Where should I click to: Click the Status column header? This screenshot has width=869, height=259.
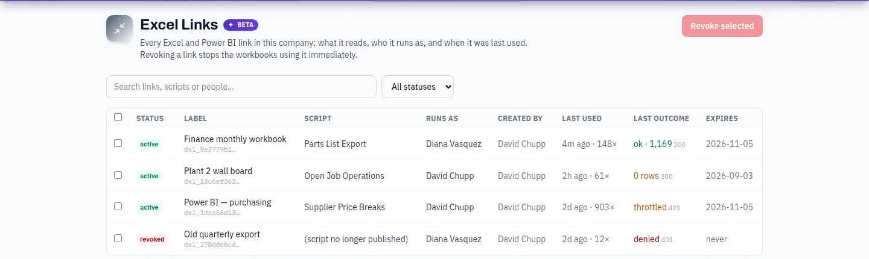(150, 119)
